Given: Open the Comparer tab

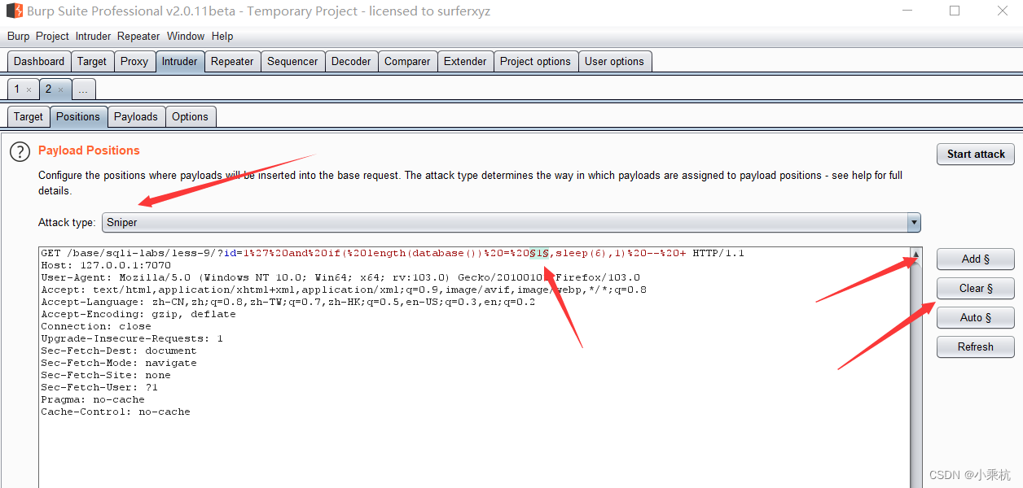Looking at the screenshot, I should coord(407,61).
